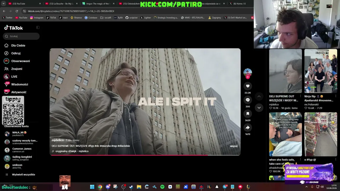
Task: Collapse the TikTok sidebar panel icon
Action: coord(38,28)
